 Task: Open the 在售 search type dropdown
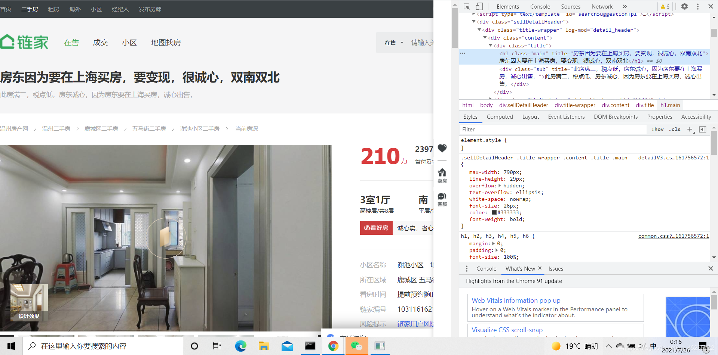(x=394, y=43)
